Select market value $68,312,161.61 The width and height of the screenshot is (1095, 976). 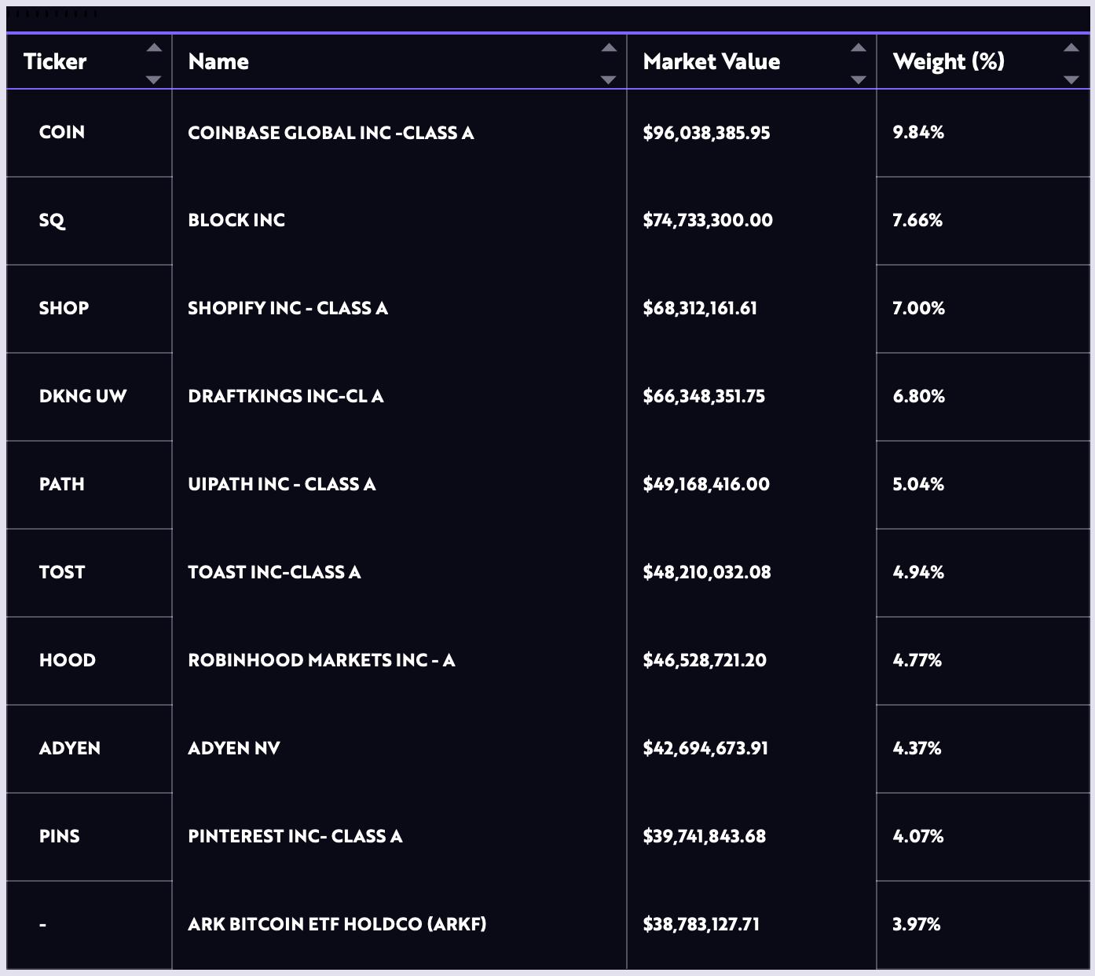tap(700, 309)
